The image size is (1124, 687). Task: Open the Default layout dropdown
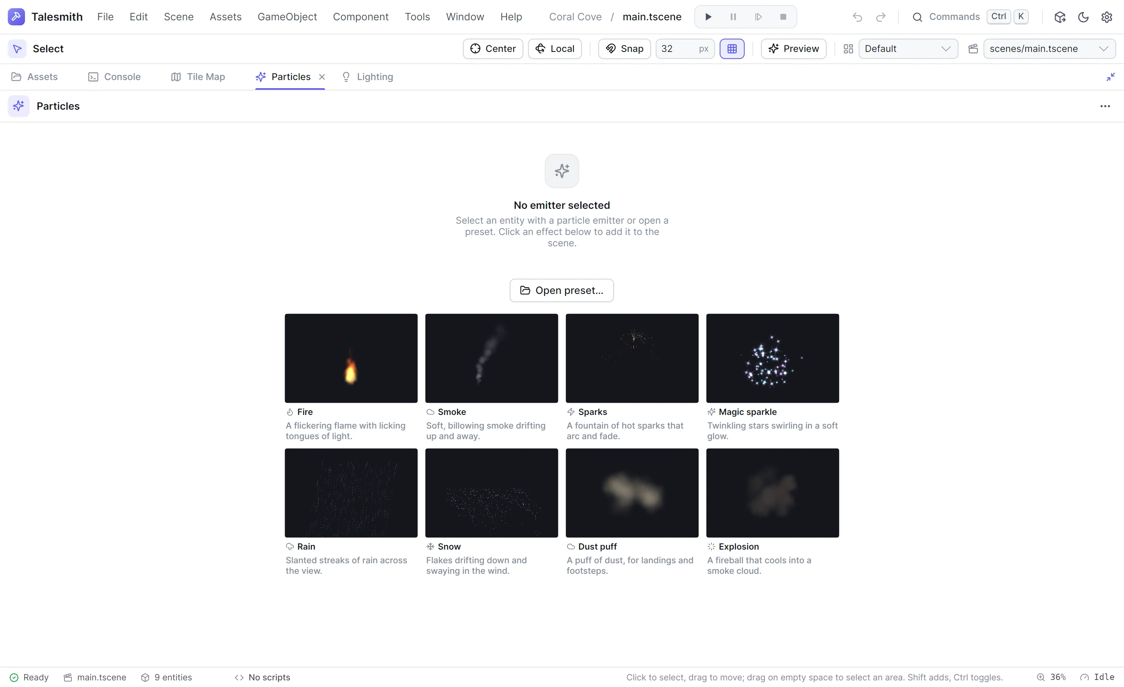[908, 49]
